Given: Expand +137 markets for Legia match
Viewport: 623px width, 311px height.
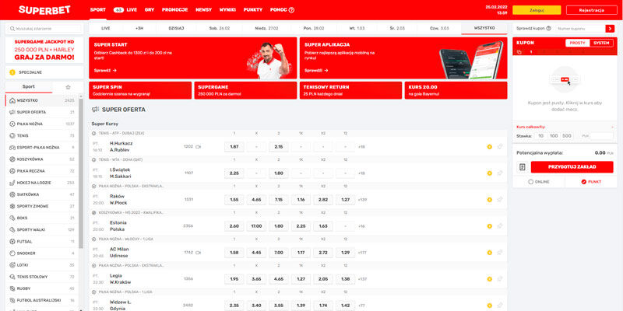Looking at the screenshot, I should click(x=362, y=279).
